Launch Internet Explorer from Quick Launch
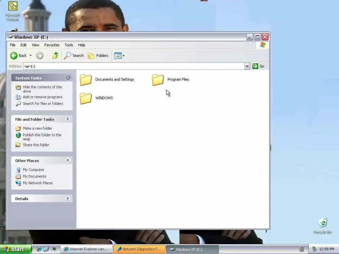This screenshot has height=254, width=339. coord(39,249)
